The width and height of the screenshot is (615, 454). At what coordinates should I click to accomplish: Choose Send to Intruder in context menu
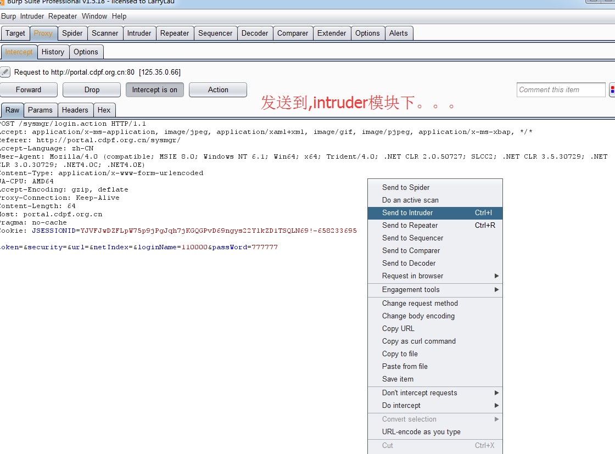coord(435,212)
